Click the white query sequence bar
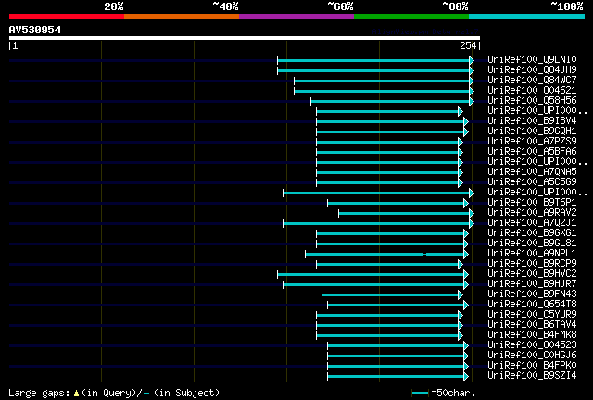 click(x=245, y=38)
